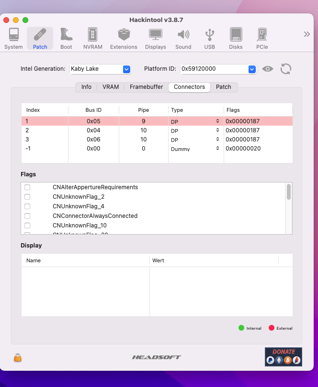Viewport: 318px width, 387px height.
Task: Change connector type for index 3 row
Action: [x=196, y=140]
